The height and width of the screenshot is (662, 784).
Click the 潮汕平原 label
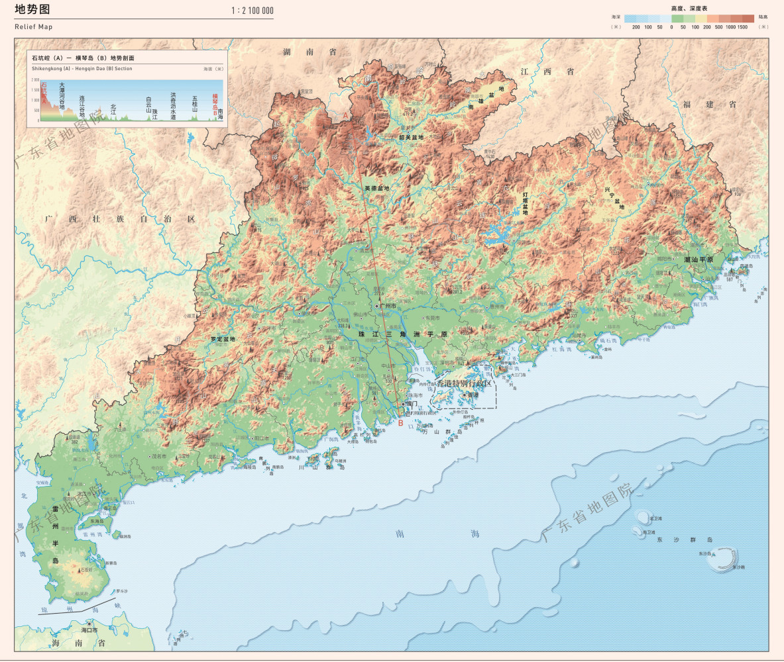pyautogui.click(x=699, y=260)
